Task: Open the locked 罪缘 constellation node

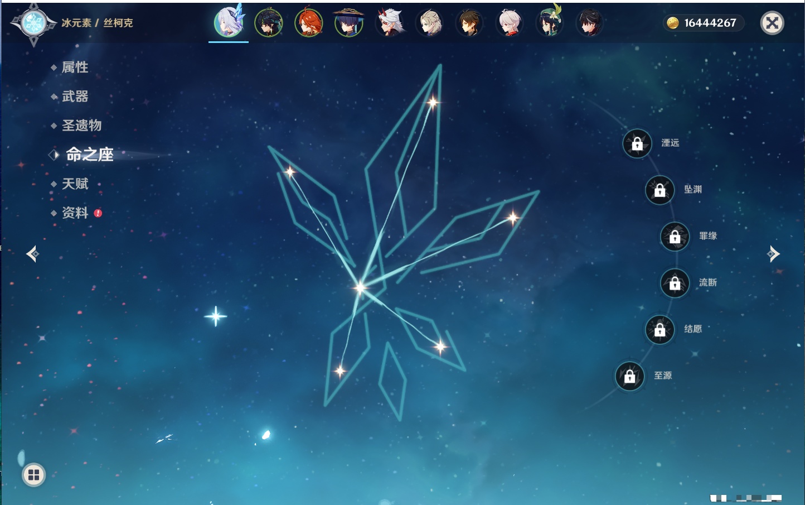Action: tap(675, 237)
